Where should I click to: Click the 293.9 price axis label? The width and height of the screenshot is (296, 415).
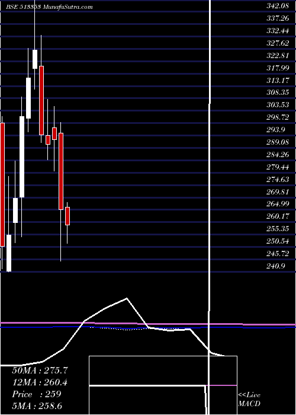tap(275, 130)
